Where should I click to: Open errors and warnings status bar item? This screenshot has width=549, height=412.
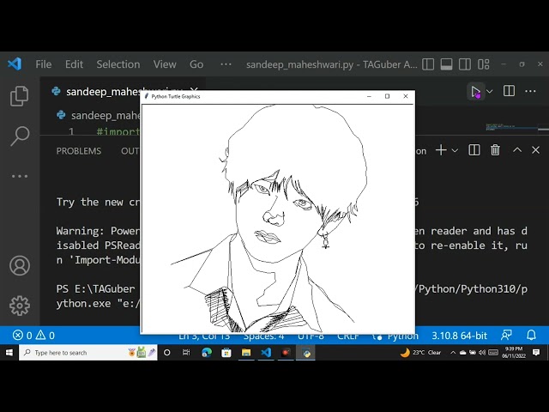coord(33,336)
